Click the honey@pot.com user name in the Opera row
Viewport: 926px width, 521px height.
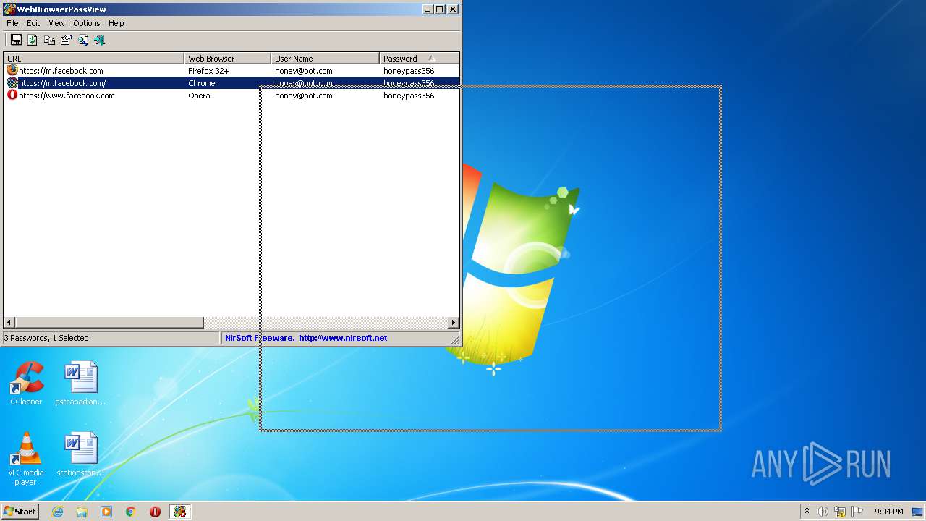(x=304, y=96)
